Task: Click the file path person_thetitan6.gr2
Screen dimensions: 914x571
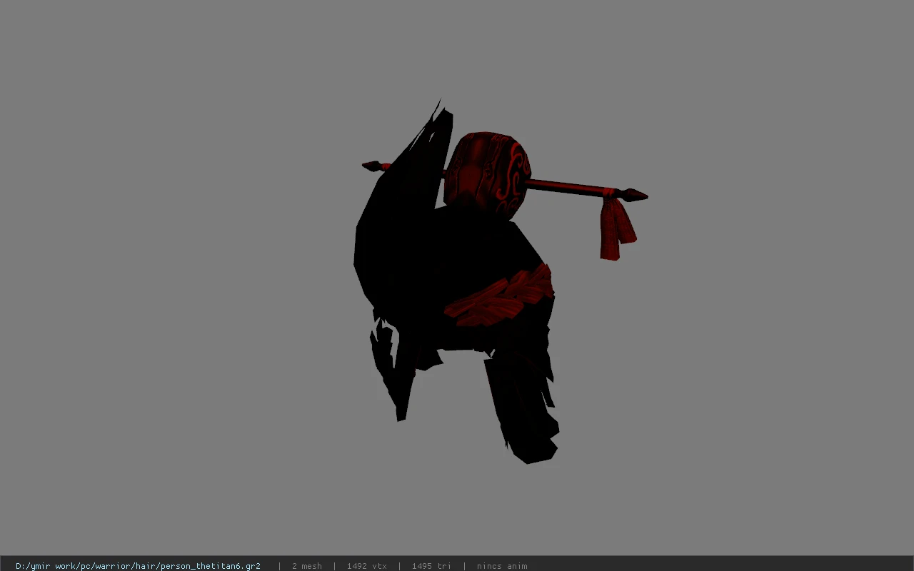Action: [138, 566]
